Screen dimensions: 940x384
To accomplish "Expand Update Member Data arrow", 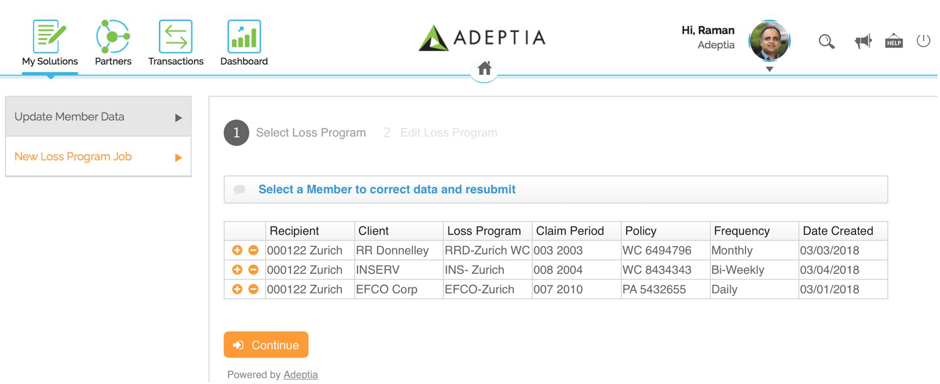I will [179, 118].
